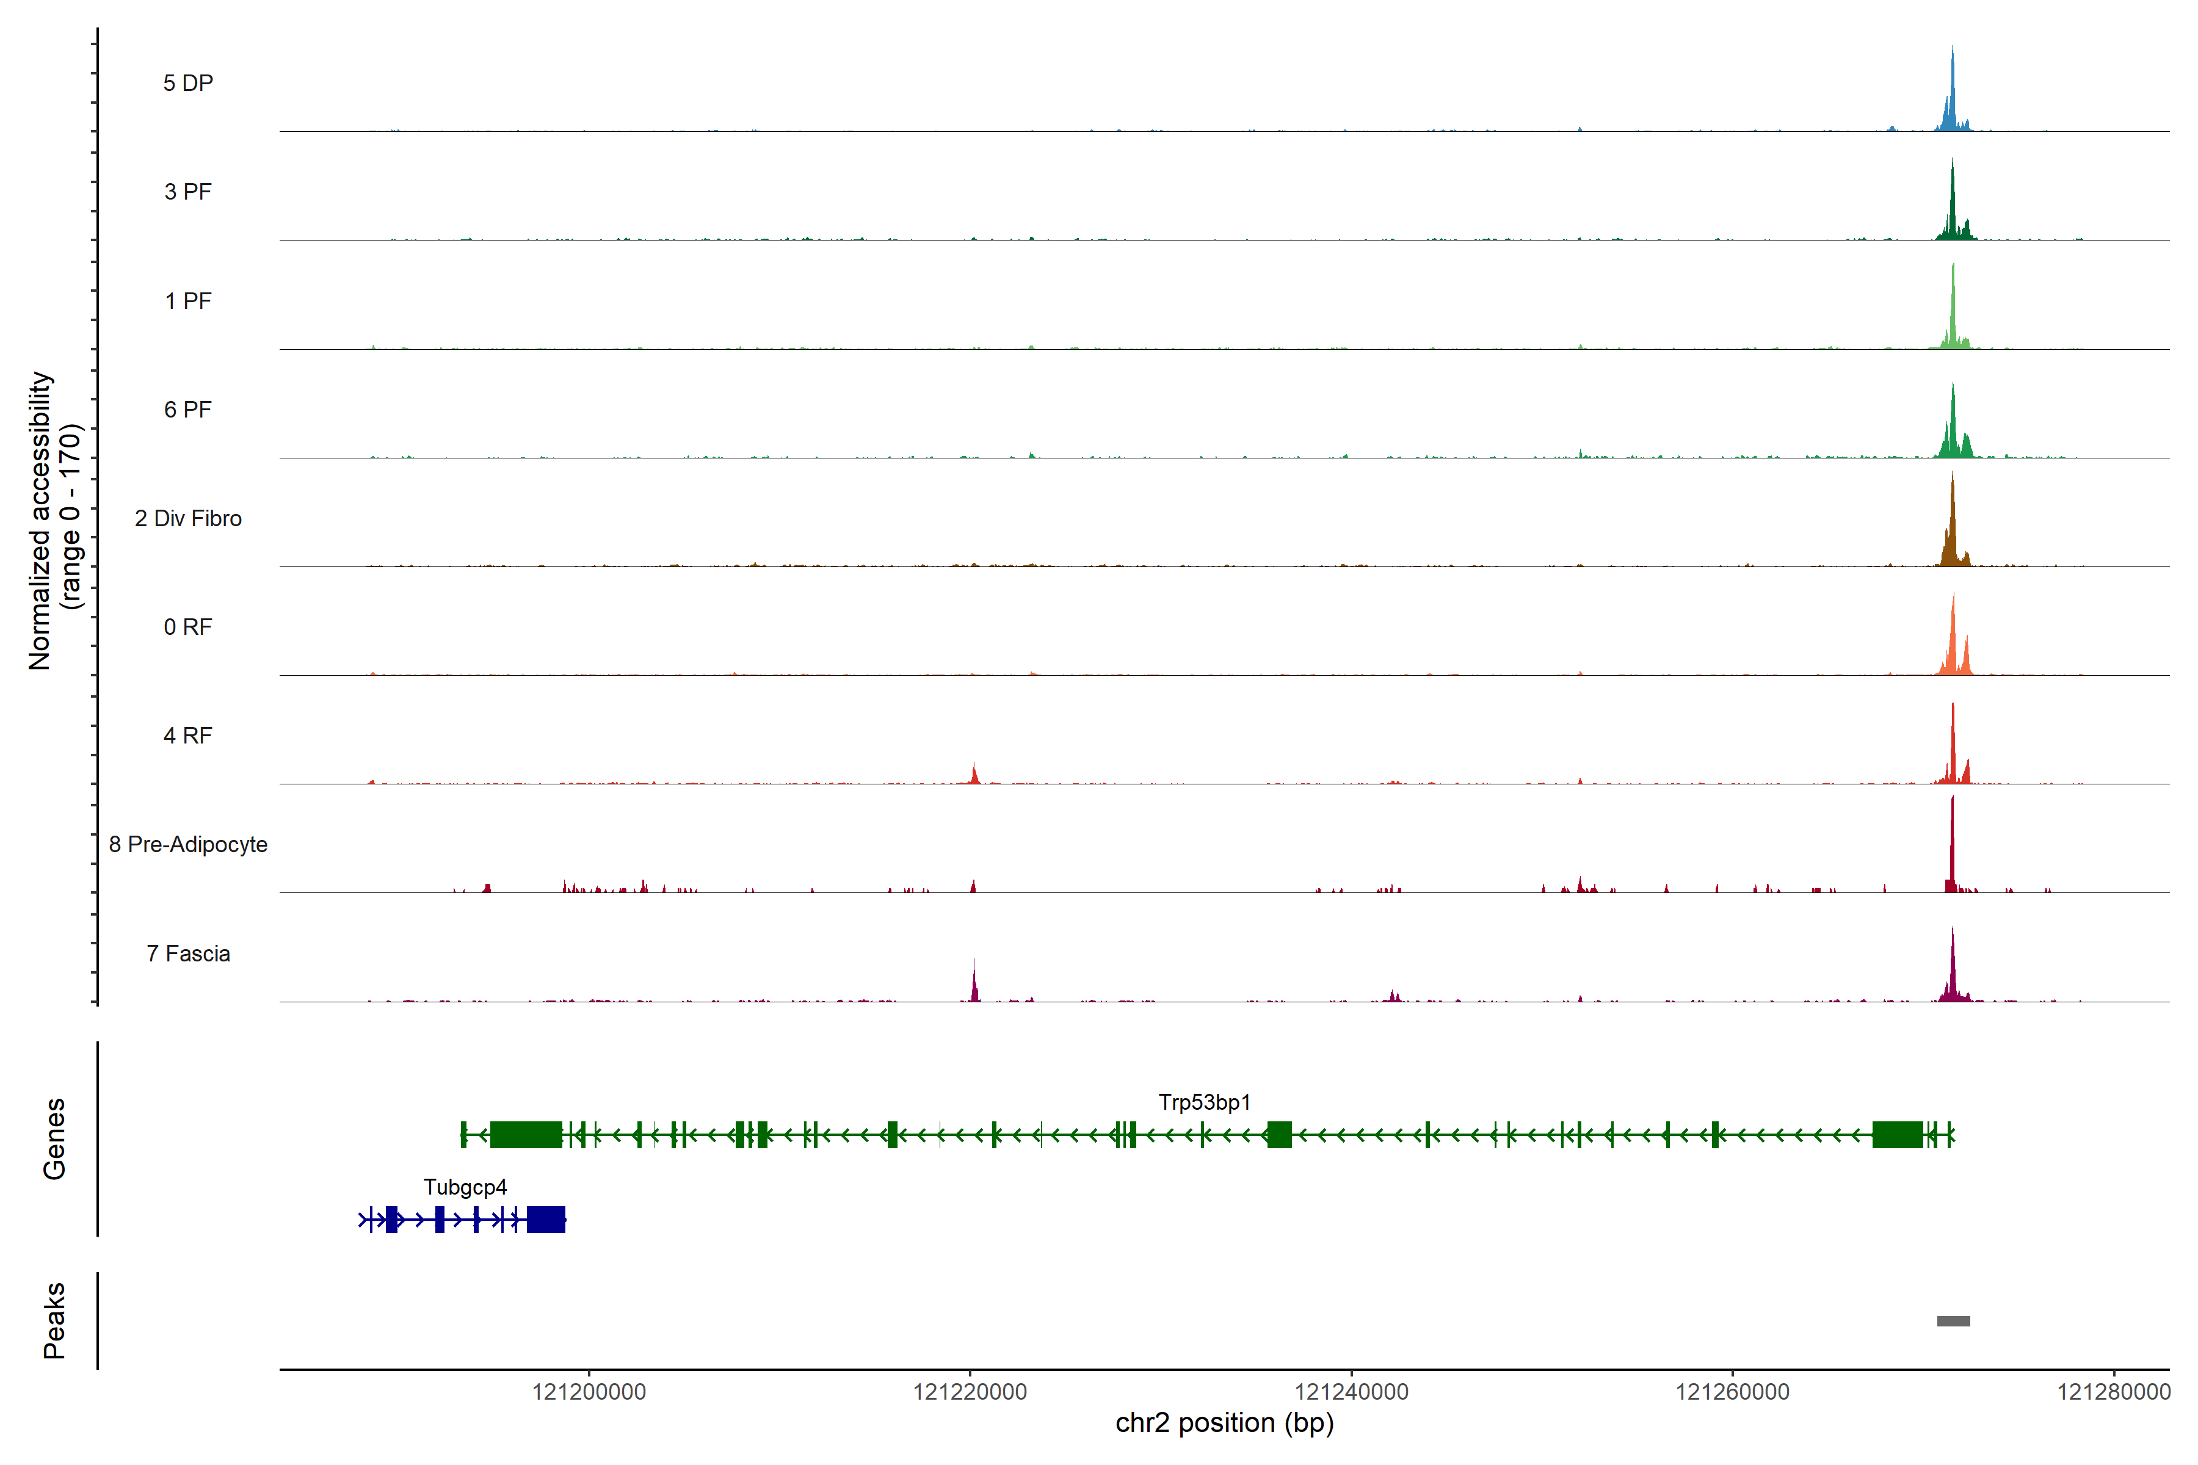Image resolution: width=2198 pixels, height=1465 pixels.
Task: Click the largest Trp53bp1 exon on left
Action: click(525, 1135)
